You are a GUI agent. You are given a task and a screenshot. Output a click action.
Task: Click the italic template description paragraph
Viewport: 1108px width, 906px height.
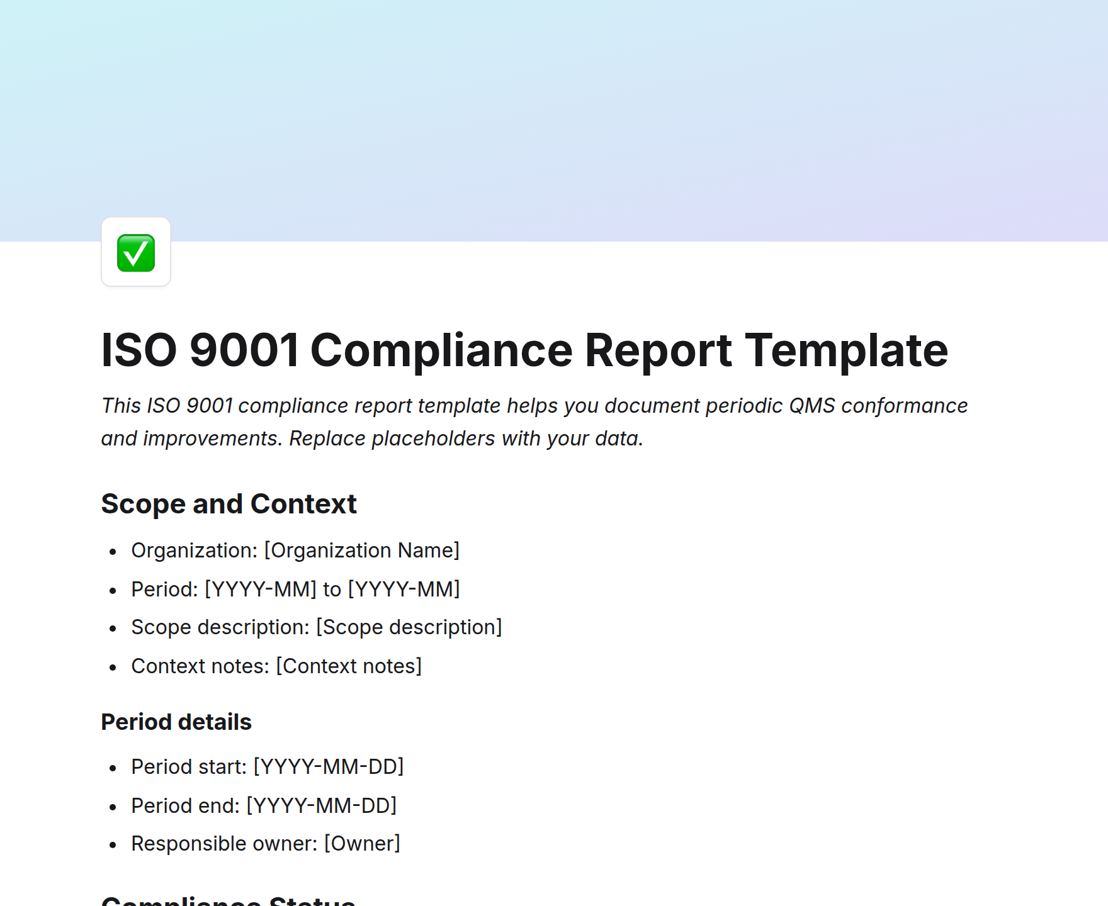[534, 422]
